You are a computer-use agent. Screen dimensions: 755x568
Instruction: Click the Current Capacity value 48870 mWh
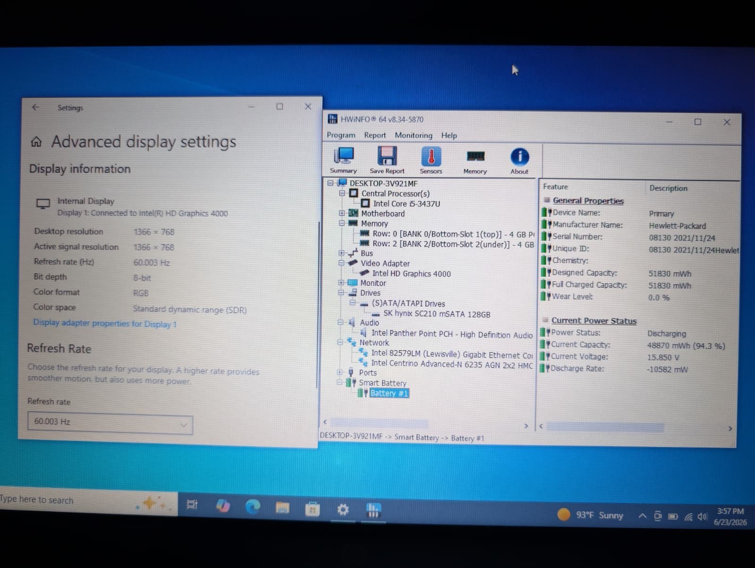coord(686,346)
